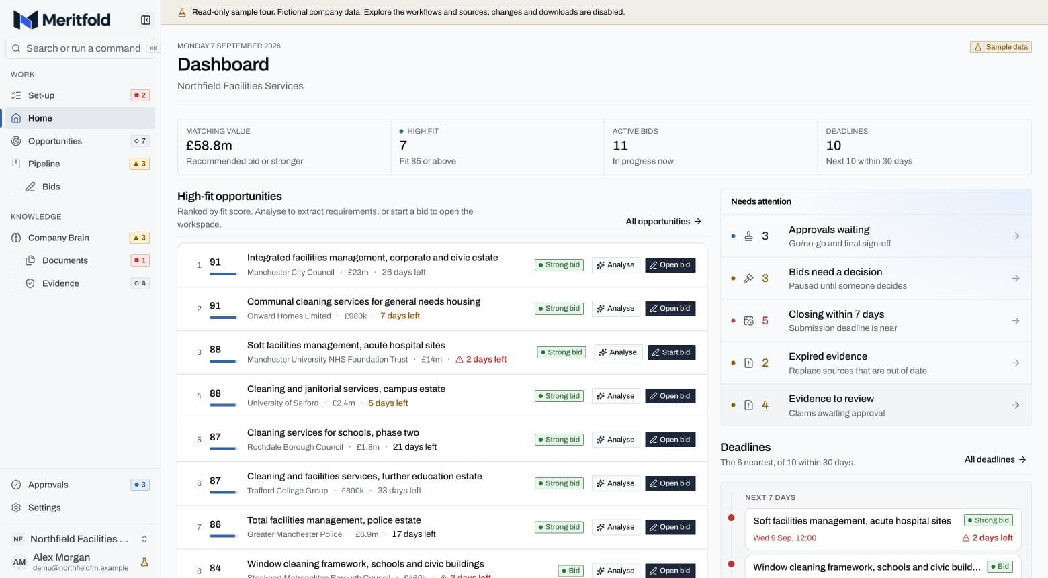The height and width of the screenshot is (578, 1048).
Task: Go to Company Brain section
Action: [80, 238]
